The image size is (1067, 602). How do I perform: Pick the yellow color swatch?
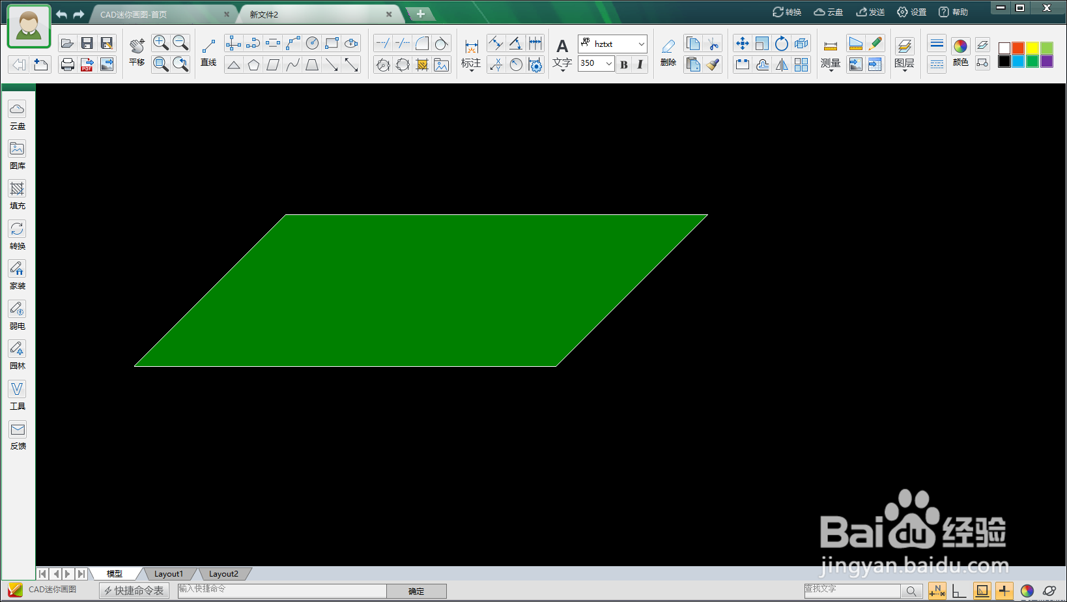(1032, 48)
